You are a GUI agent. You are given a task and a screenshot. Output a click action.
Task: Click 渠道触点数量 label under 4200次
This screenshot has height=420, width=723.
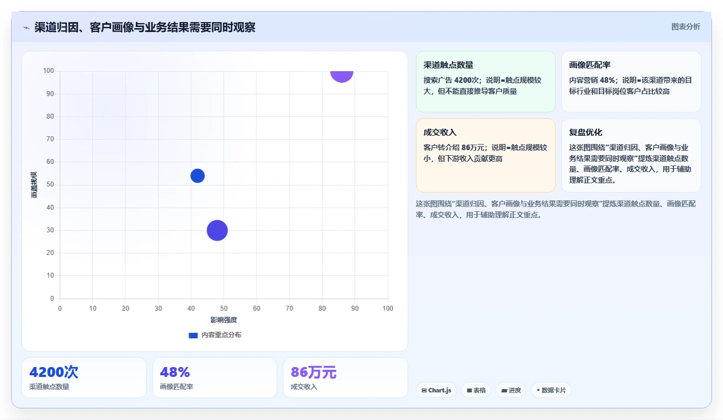pos(49,387)
